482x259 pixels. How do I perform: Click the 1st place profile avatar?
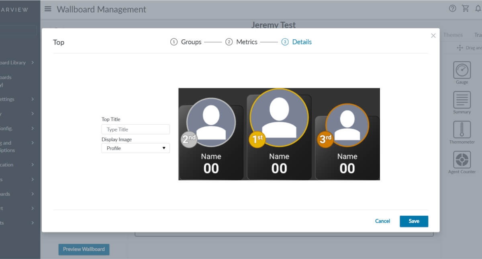[279, 118]
